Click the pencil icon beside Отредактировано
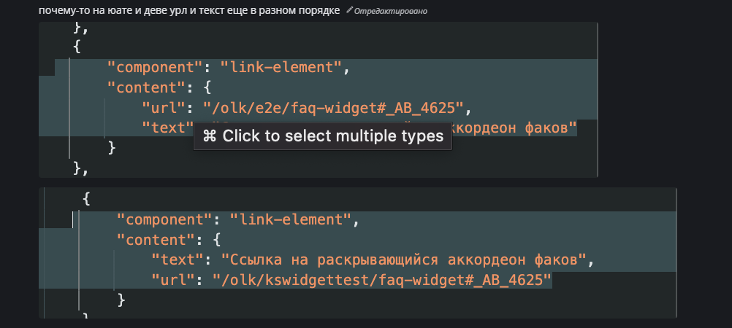Viewport: 732px width, 328px height. click(349, 9)
